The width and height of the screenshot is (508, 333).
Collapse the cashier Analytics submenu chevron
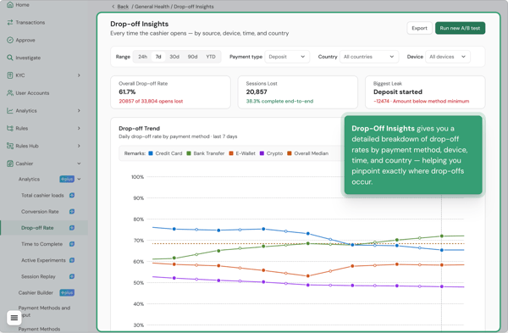(x=79, y=179)
